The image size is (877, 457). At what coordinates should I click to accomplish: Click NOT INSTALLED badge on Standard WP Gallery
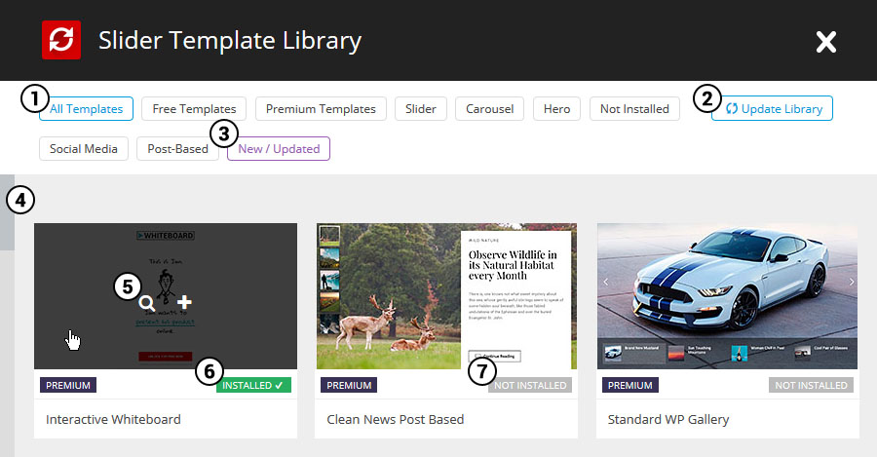[811, 386]
